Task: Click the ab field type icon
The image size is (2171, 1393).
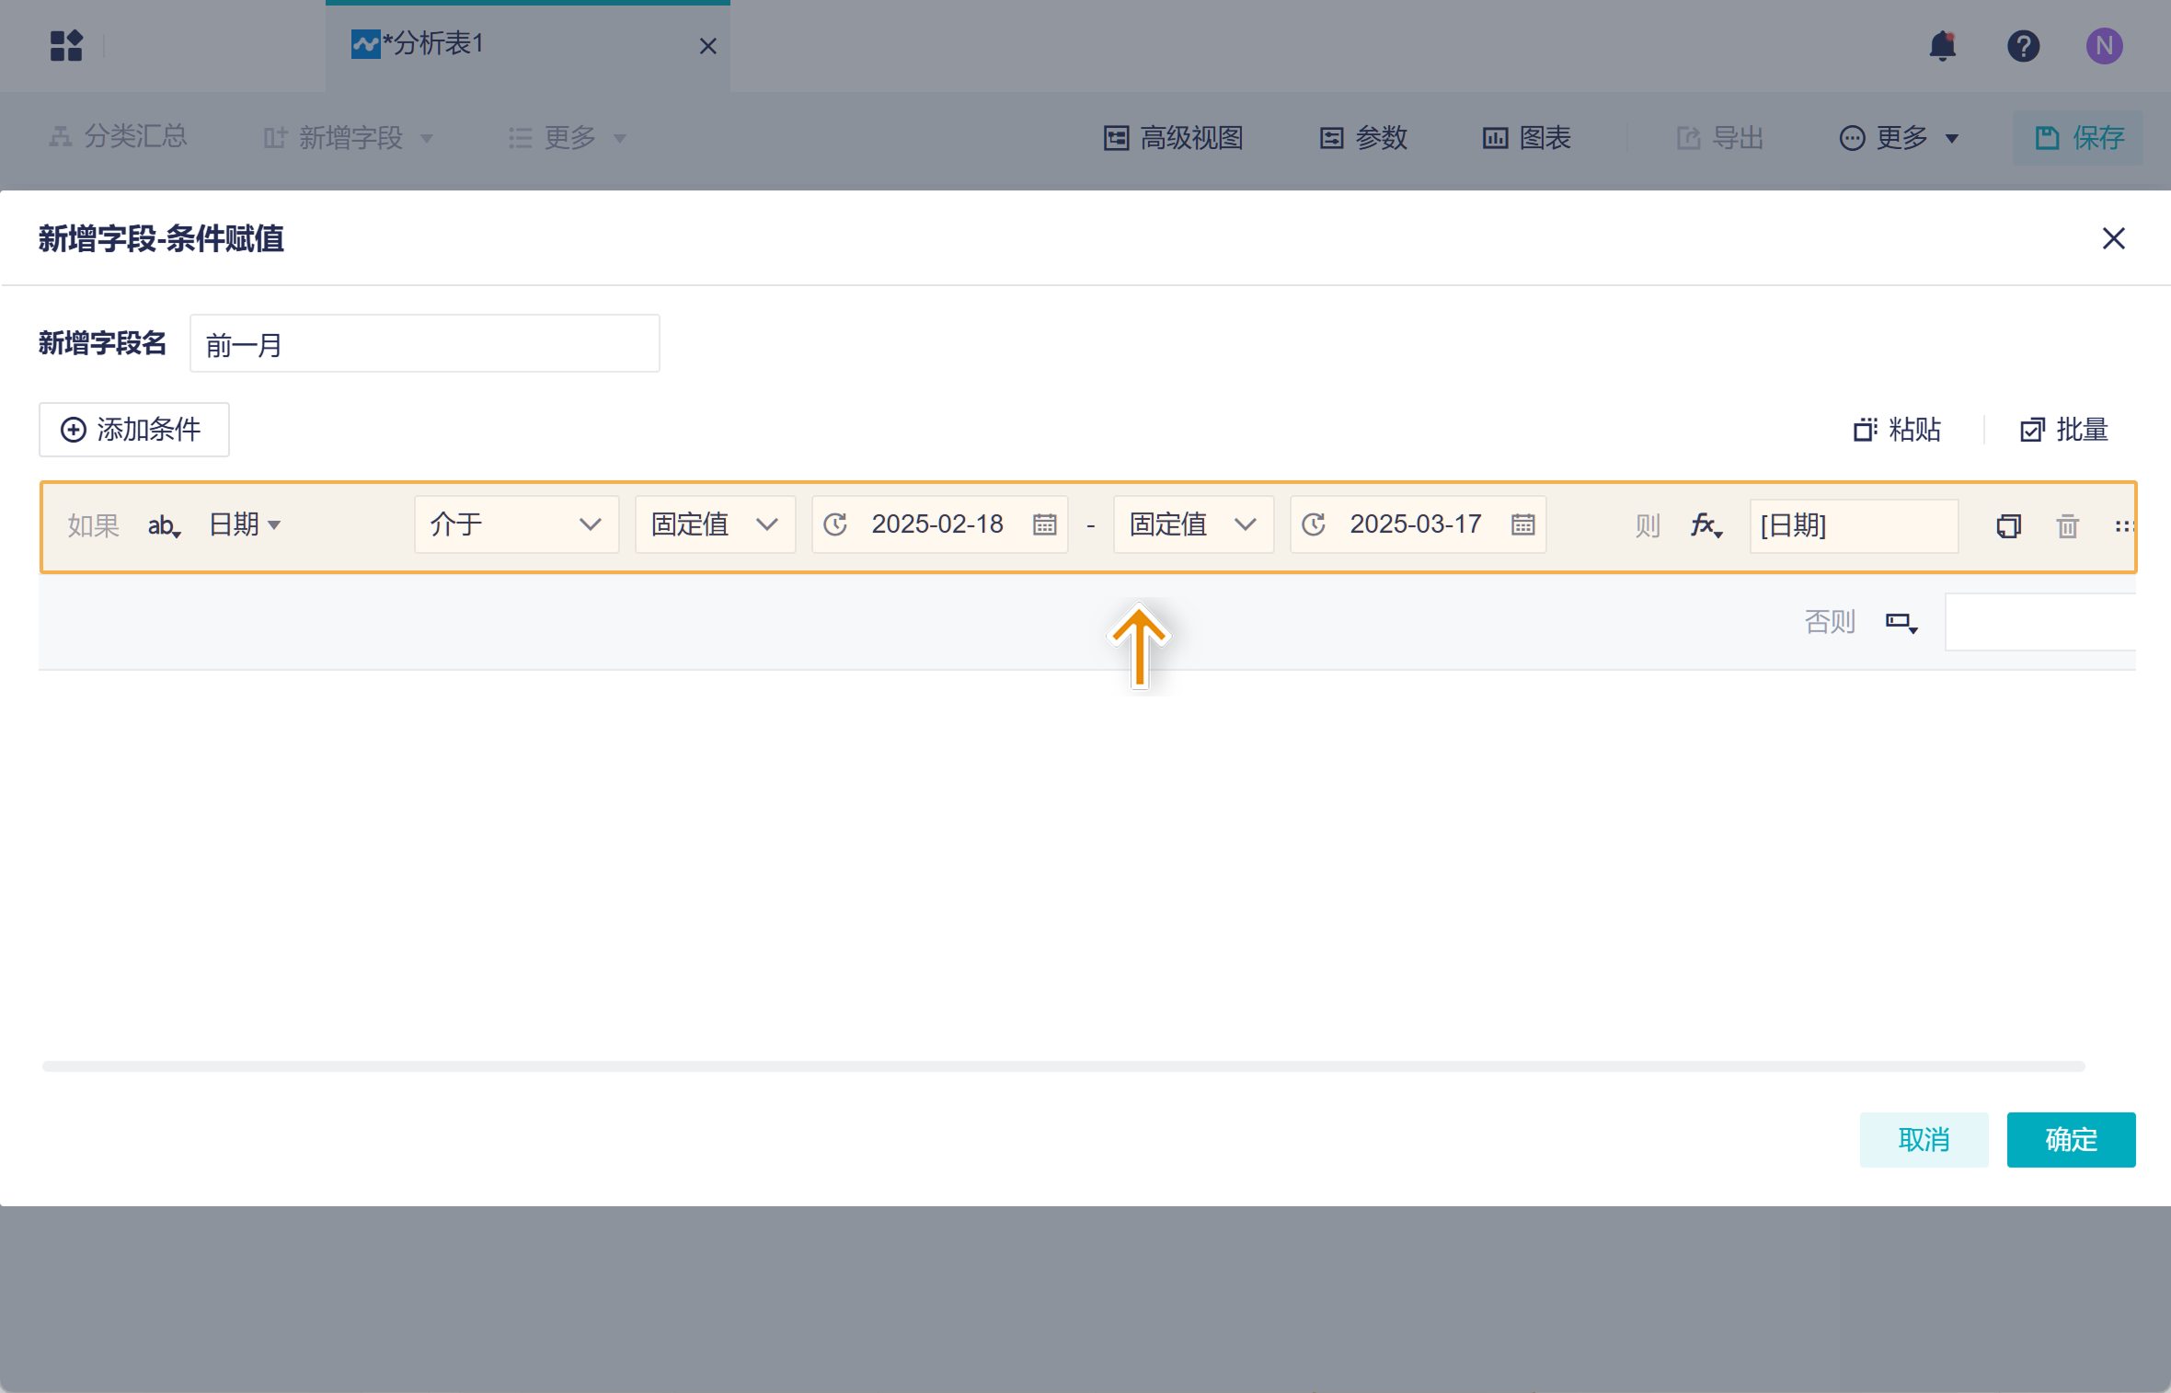Action: click(x=164, y=525)
